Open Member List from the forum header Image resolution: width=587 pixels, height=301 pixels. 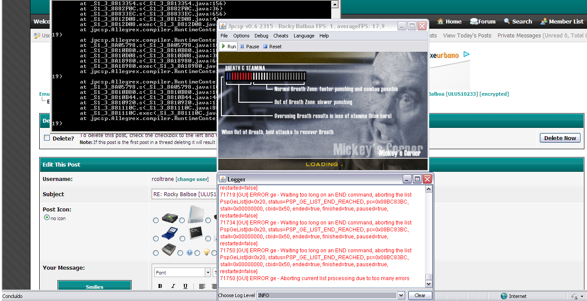click(x=562, y=21)
